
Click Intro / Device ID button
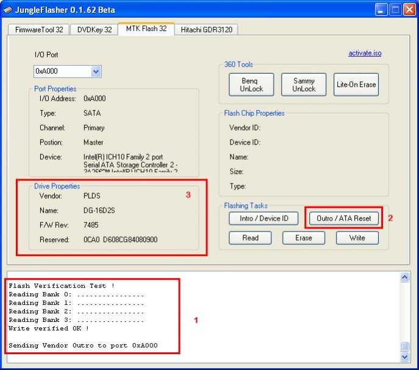coord(263,219)
